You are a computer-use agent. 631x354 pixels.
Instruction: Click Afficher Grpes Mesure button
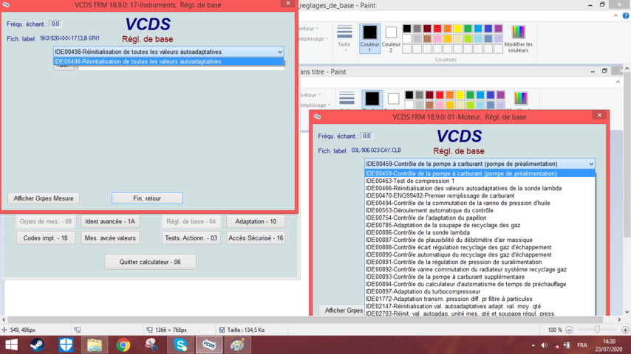pyautogui.click(x=44, y=198)
